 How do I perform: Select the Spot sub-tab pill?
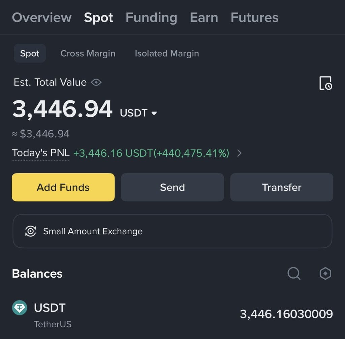(x=30, y=53)
